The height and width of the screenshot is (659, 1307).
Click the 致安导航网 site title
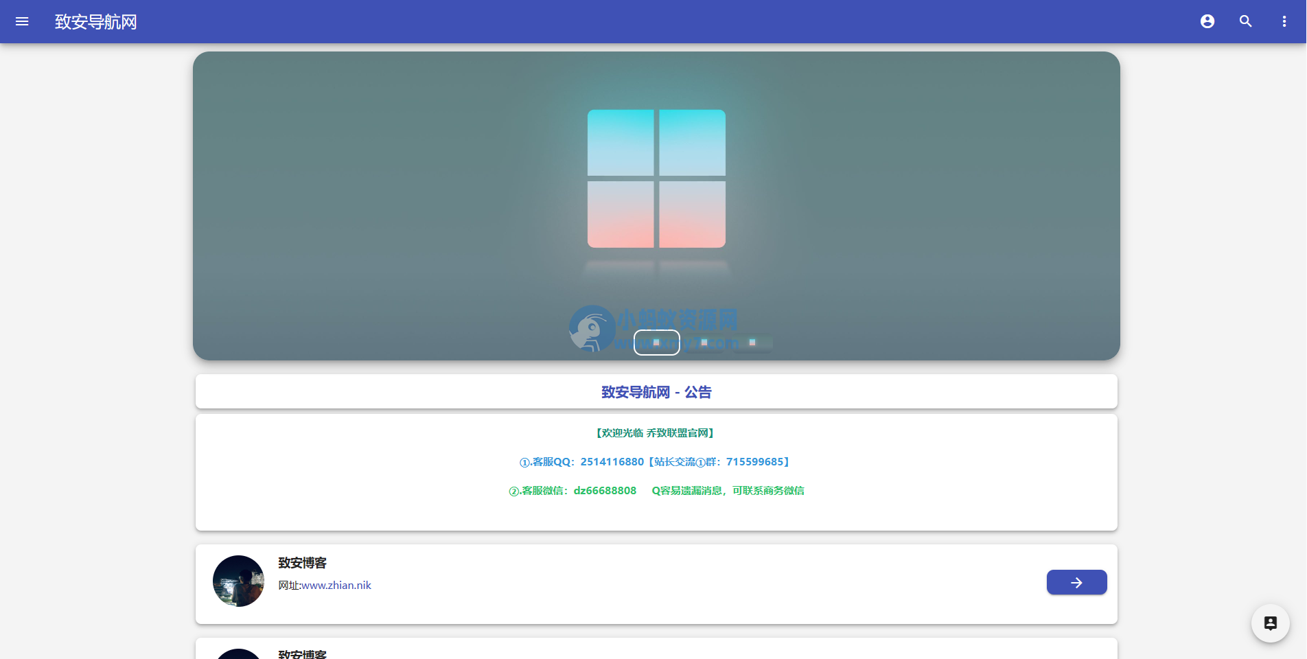96,22
